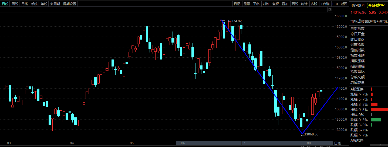
Task: Open the 多股 multi-stock view
Action: tap(314, 4)
